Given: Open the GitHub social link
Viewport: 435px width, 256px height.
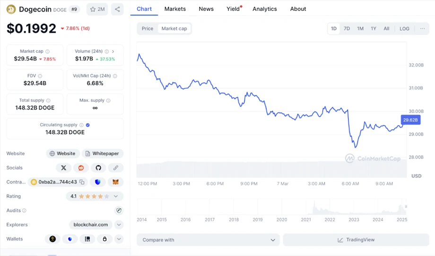Looking at the screenshot, I should (x=98, y=168).
